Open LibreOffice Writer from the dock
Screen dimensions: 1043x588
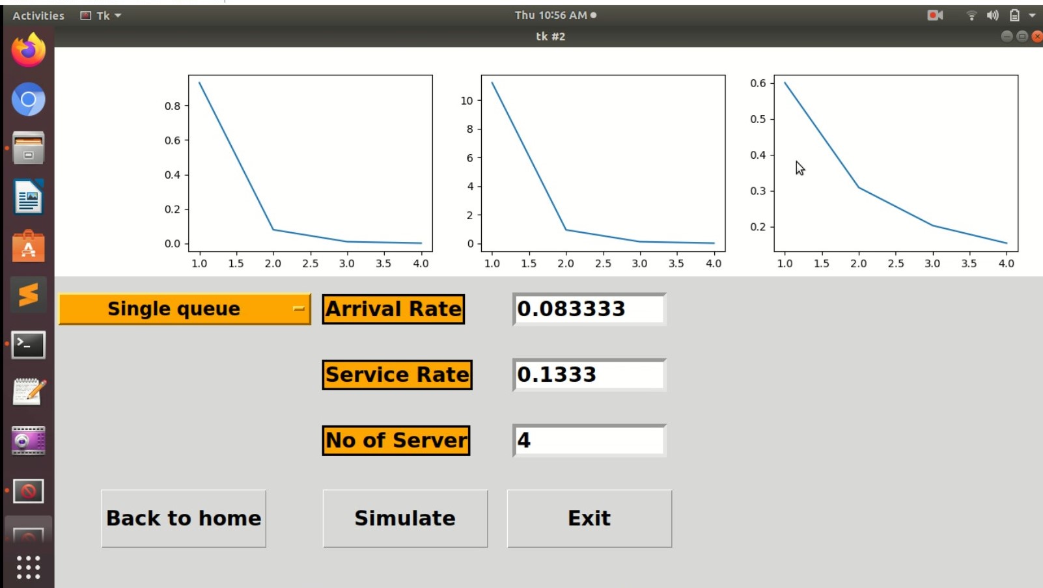pyautogui.click(x=28, y=197)
